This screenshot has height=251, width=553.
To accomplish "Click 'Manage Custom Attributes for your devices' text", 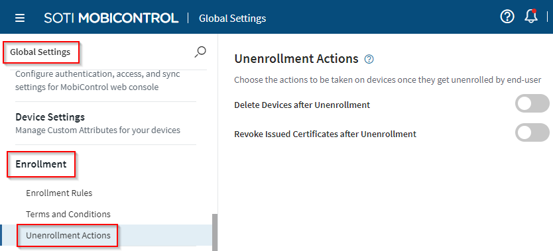I will [97, 130].
